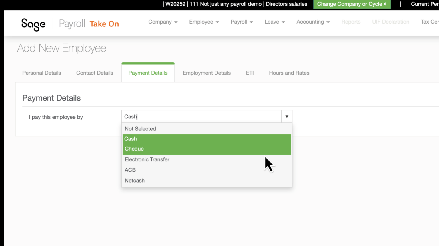
Task: Switch to the Contact Details tab
Action: pos(94,73)
